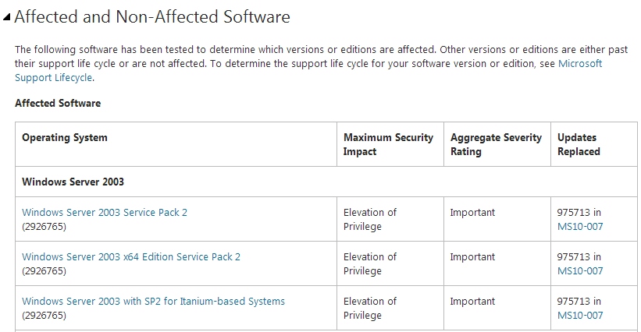Click the (2926765) number under Service Pack 2
This screenshot has height=332, width=641.
(44, 227)
